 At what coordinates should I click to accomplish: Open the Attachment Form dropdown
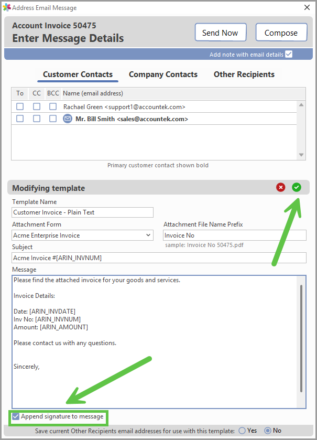pos(148,235)
